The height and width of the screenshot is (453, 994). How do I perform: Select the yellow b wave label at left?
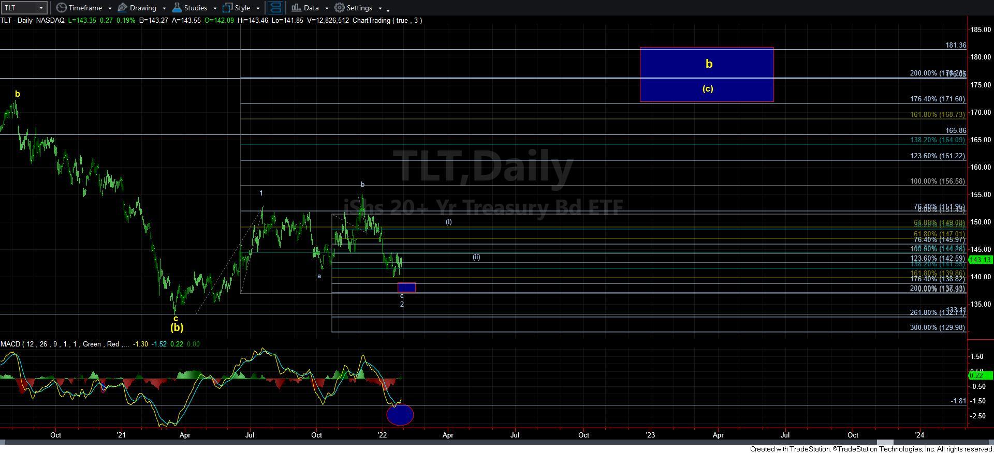(x=18, y=94)
